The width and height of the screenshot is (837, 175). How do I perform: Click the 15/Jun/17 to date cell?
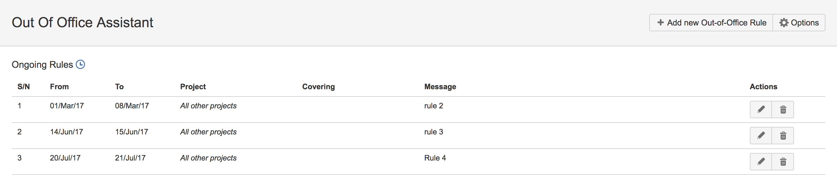pyautogui.click(x=131, y=132)
